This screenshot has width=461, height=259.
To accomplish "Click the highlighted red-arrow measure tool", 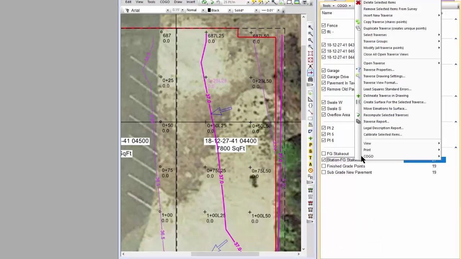I will click(310, 73).
